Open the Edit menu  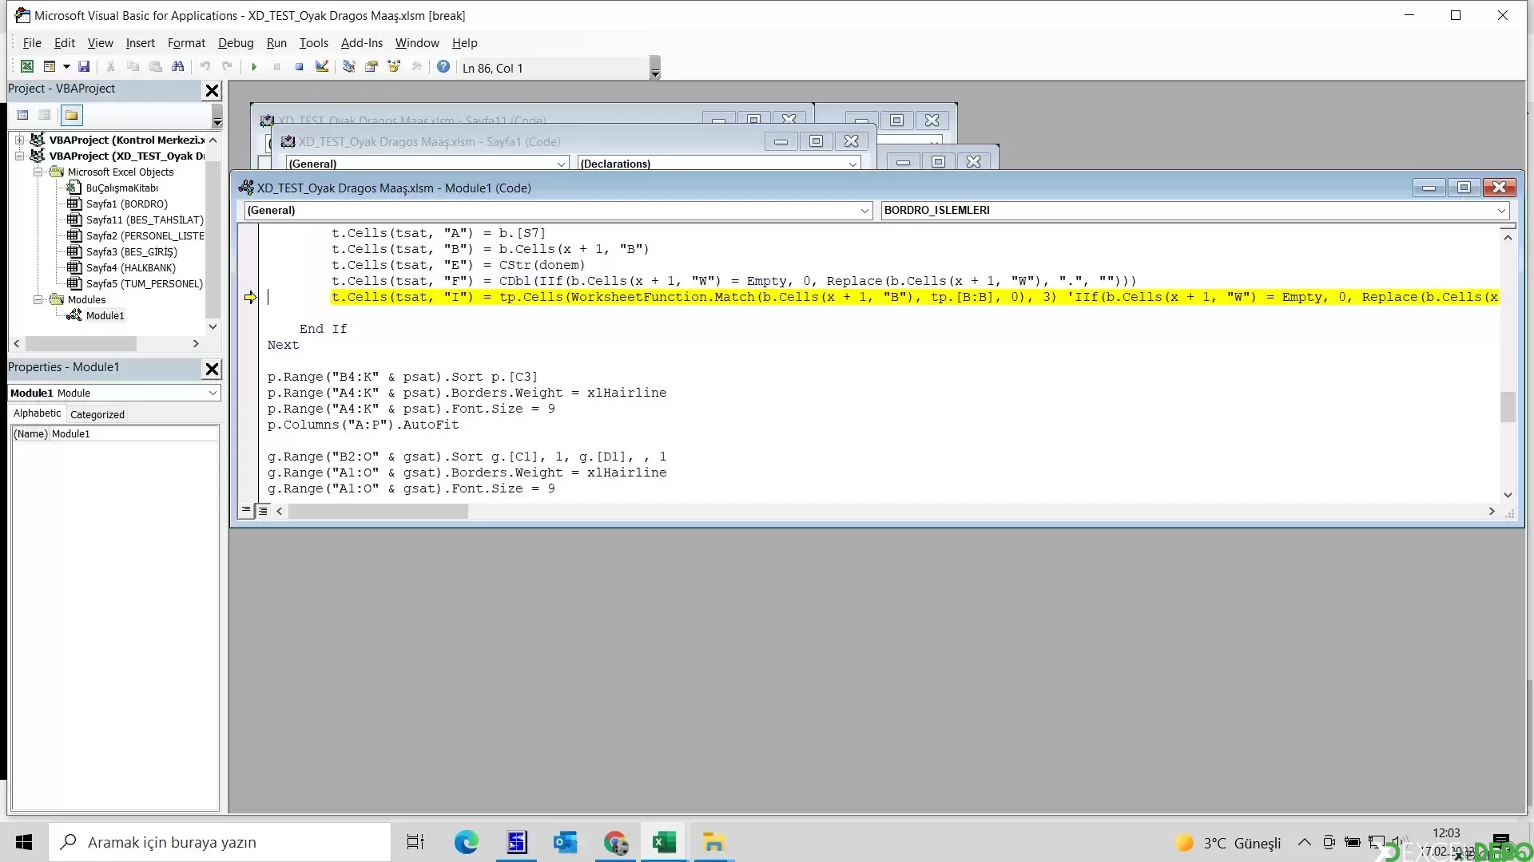tap(65, 43)
